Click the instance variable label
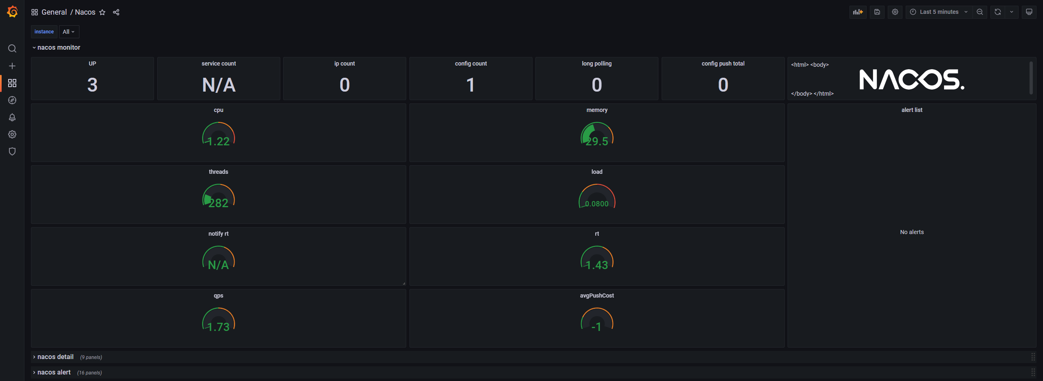The height and width of the screenshot is (381, 1043). pos(44,32)
